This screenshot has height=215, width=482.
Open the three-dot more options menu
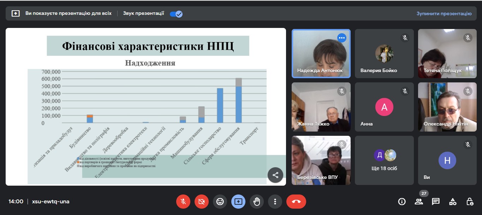tap(275, 202)
